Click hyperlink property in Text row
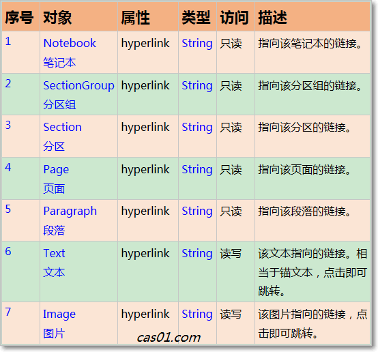The width and height of the screenshot is (378, 352). [145, 254]
